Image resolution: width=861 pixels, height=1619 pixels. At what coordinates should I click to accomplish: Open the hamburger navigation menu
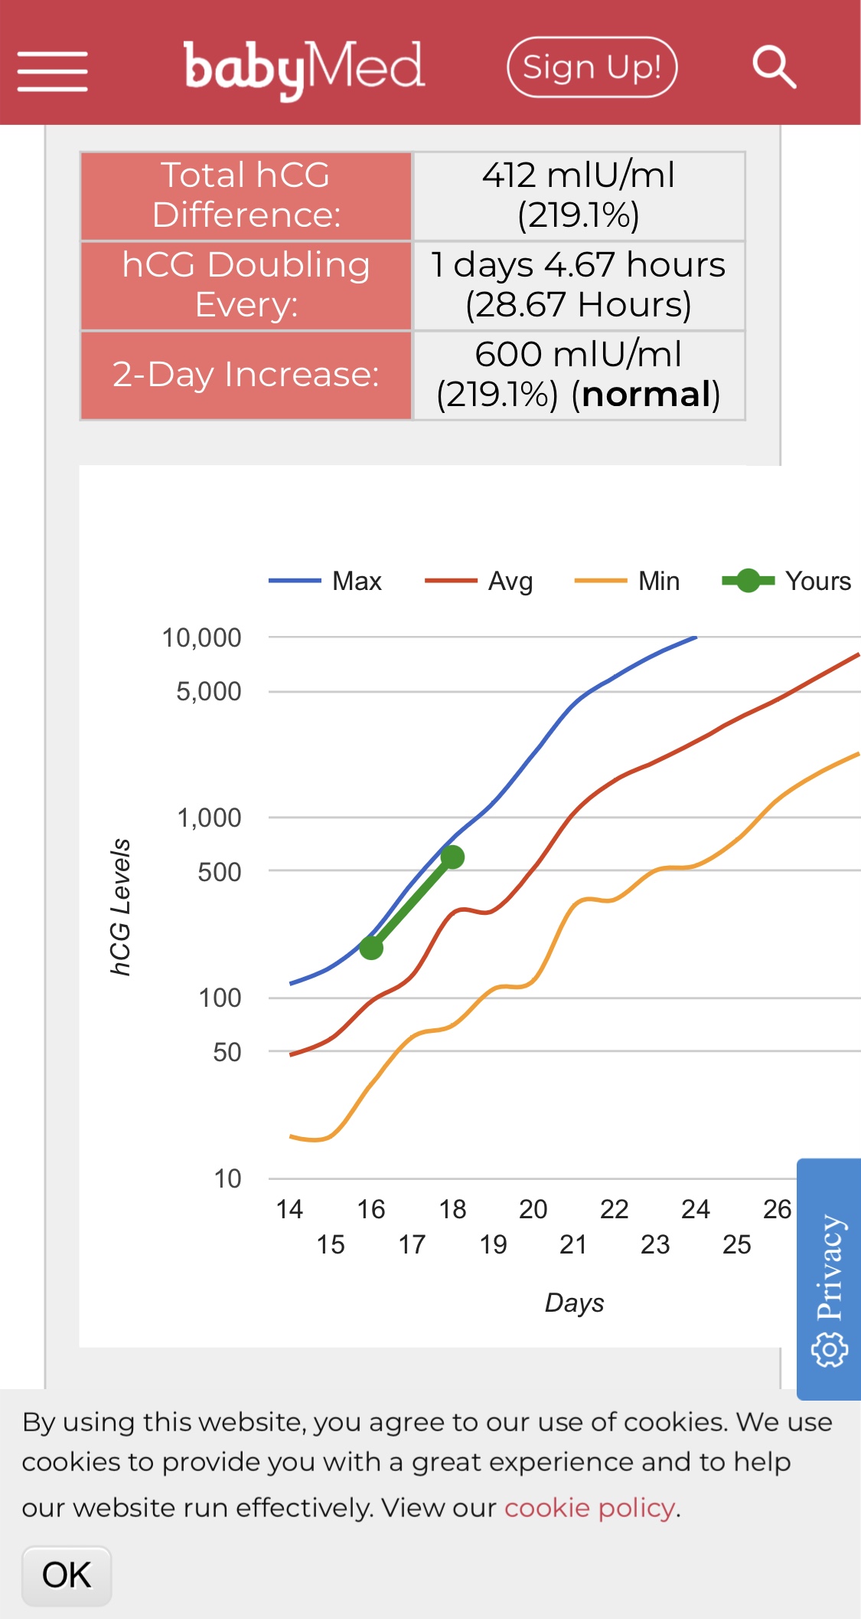tap(52, 70)
